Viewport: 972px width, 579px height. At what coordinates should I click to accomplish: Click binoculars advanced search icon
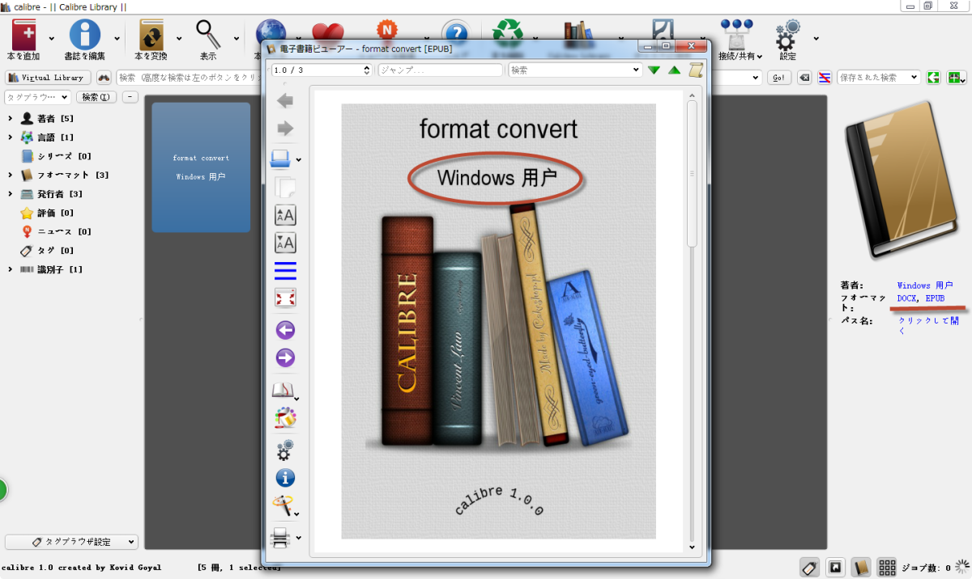[104, 78]
